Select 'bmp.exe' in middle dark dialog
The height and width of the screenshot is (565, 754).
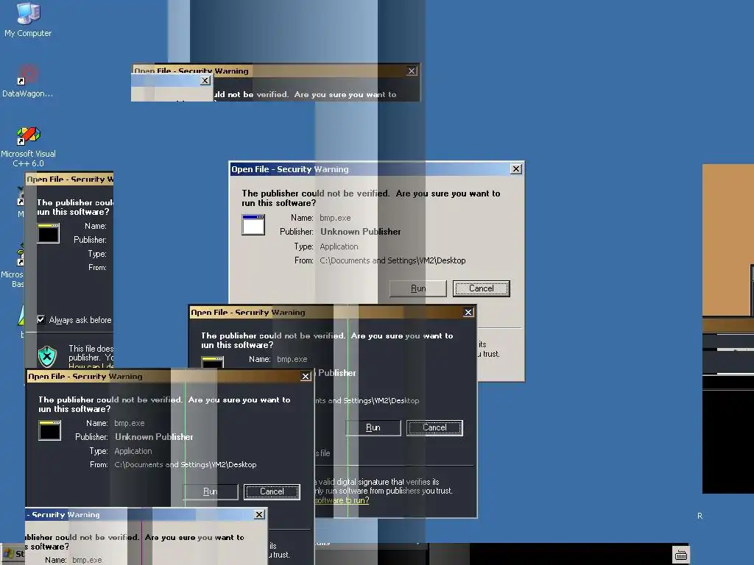[292, 359]
